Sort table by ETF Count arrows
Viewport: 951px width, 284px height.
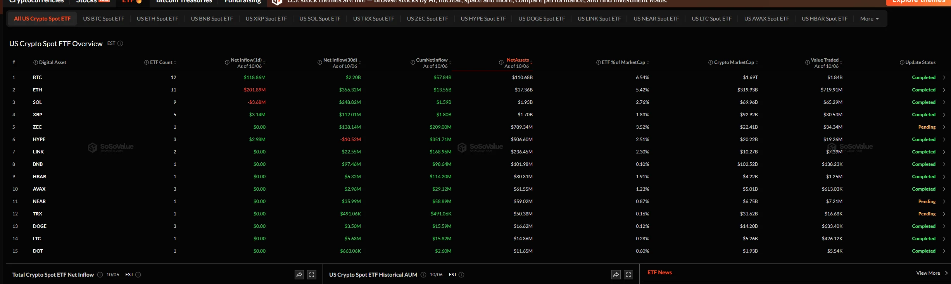click(x=175, y=62)
